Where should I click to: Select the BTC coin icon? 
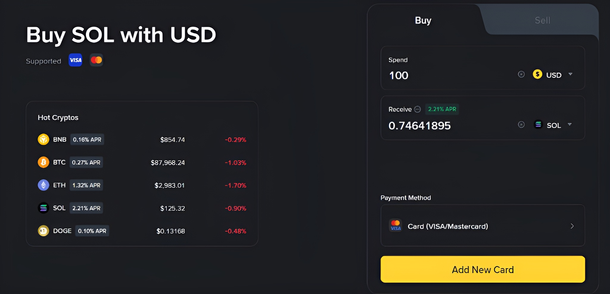point(43,162)
